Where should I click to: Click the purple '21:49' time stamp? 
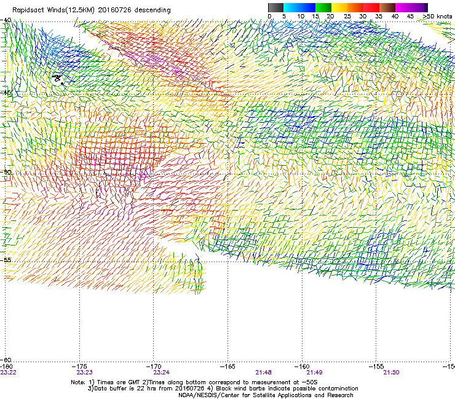coord(315,373)
